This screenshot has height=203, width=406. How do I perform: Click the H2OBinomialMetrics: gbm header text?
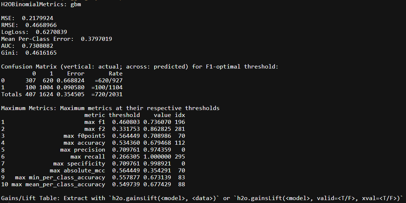point(41,4)
